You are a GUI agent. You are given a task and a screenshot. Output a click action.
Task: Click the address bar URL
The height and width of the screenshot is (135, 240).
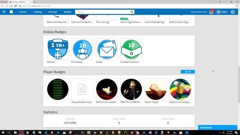[x=37, y=6]
